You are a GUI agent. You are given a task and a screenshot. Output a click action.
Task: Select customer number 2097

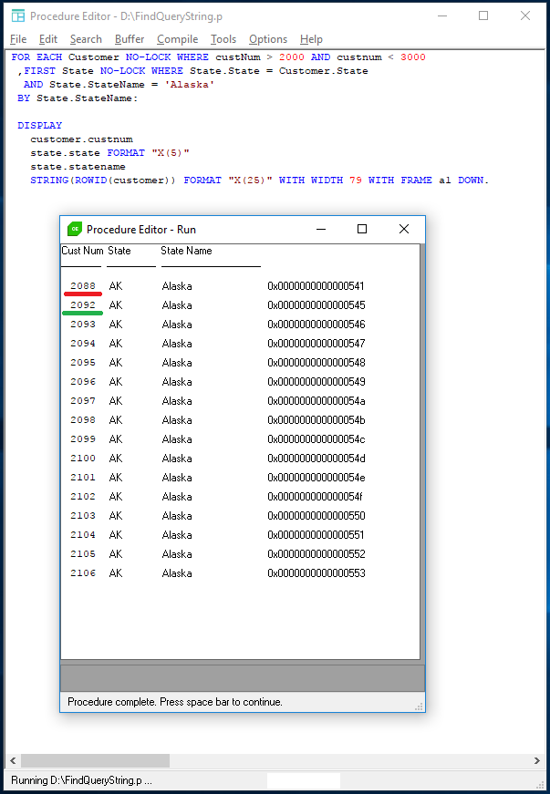[x=83, y=401]
